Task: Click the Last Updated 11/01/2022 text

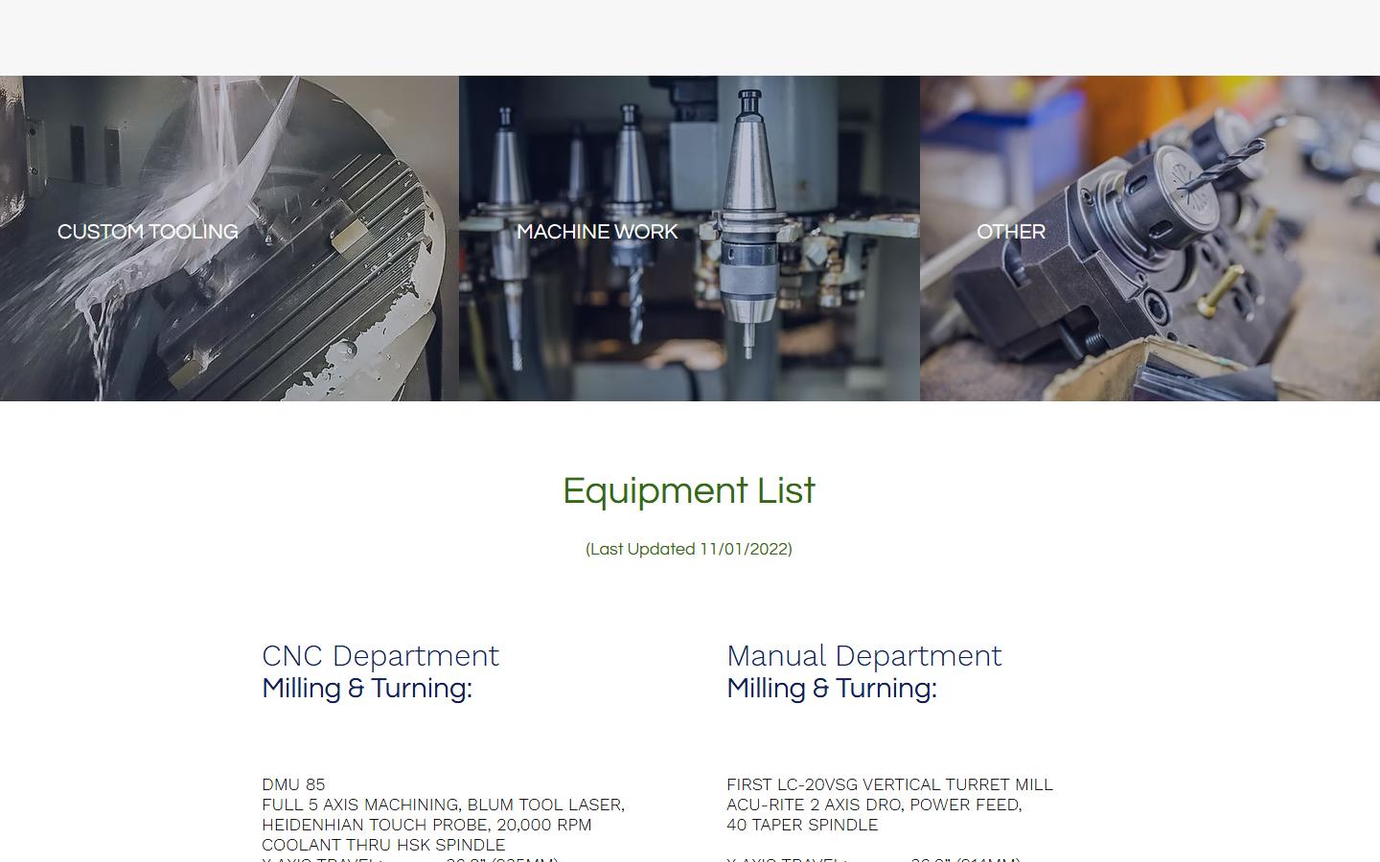Action: point(689,549)
